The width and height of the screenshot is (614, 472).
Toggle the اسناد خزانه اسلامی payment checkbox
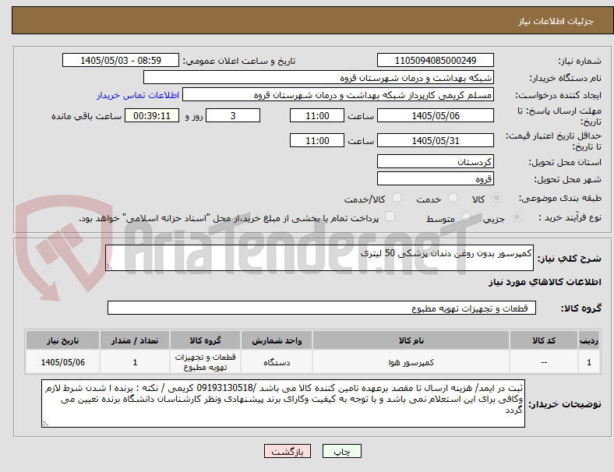point(390,217)
